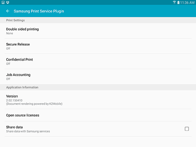Check the Wi-Fi status icon

click(x=174, y=2)
